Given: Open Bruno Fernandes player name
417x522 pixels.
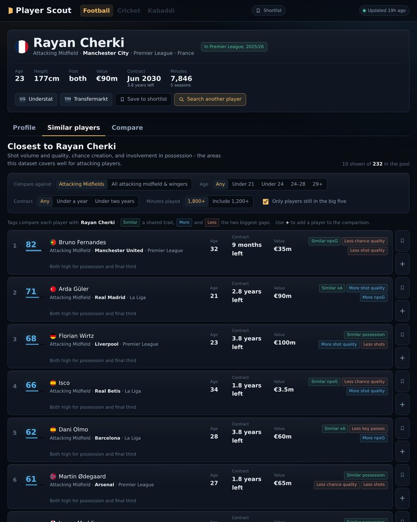Looking at the screenshot, I should (x=82, y=242).
